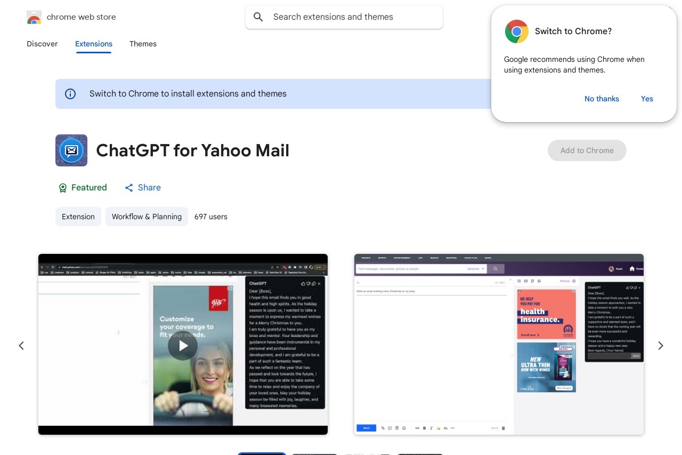The image size is (682, 455).
Task: Open the Workflow & Planning category
Action: [x=147, y=217]
